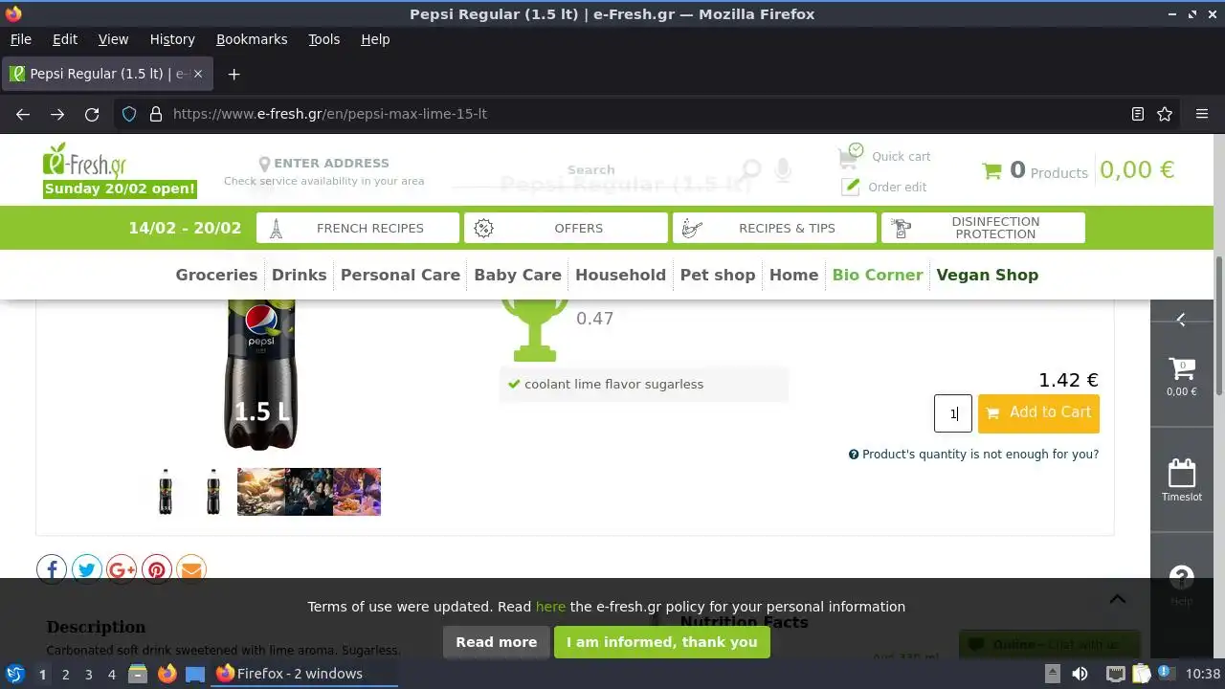
Task: Click the location pin by Enter Address
Action: [x=264, y=165]
